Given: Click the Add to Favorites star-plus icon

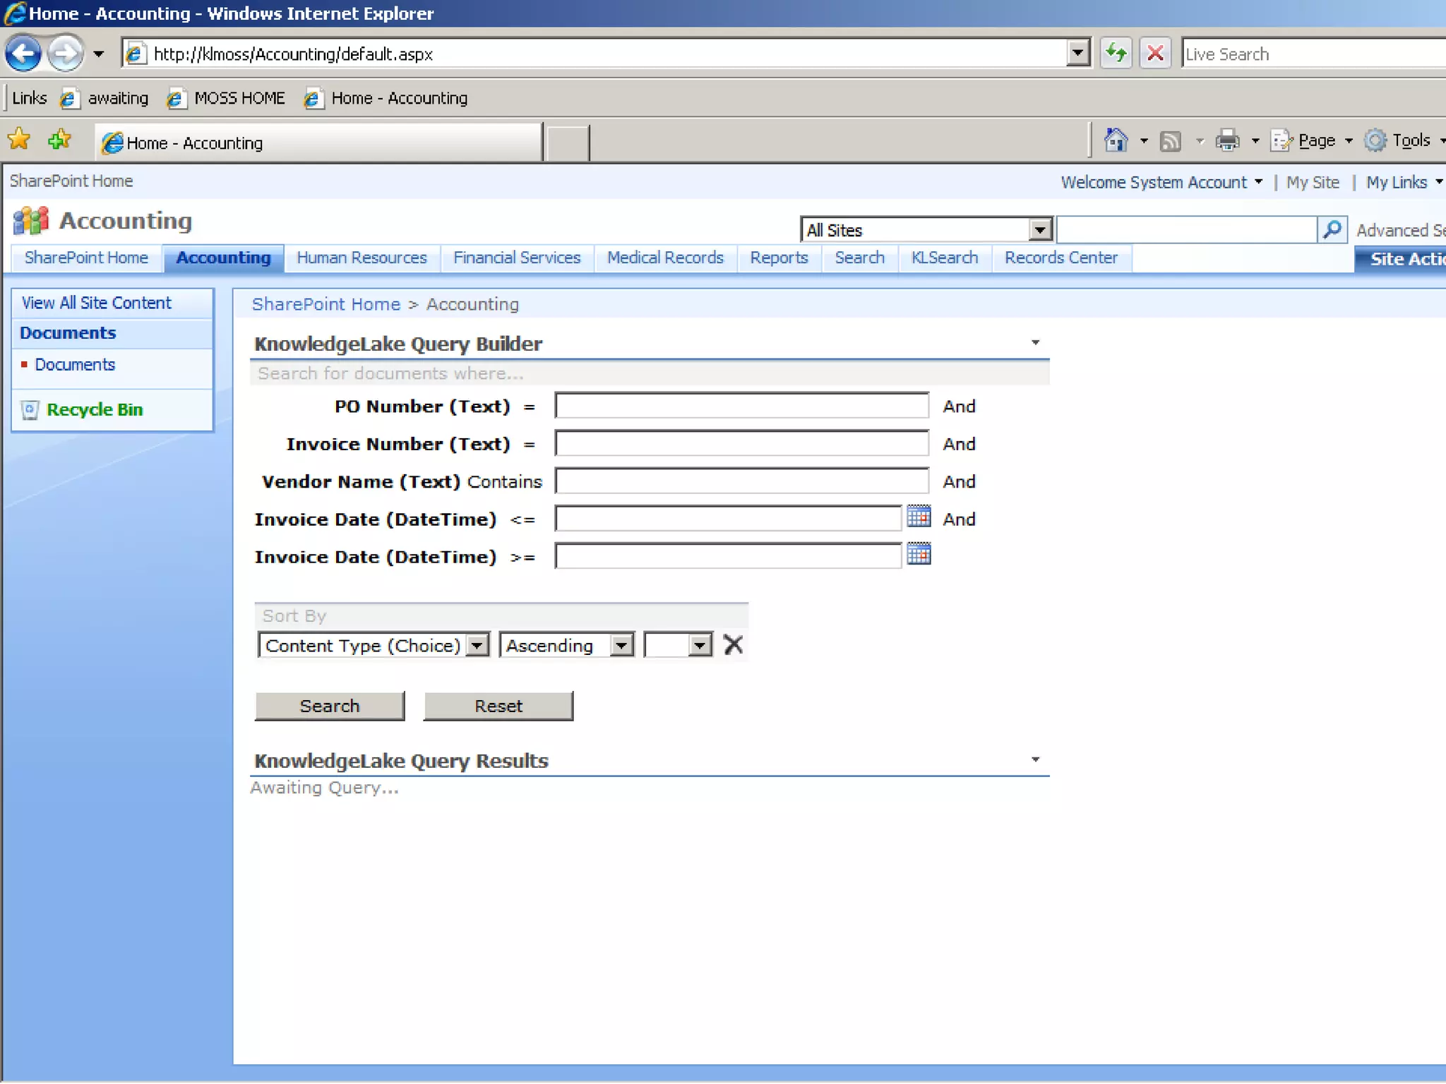Looking at the screenshot, I should click(60, 140).
